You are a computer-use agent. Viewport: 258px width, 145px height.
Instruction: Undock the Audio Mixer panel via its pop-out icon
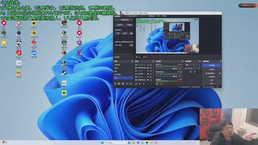point(182,61)
